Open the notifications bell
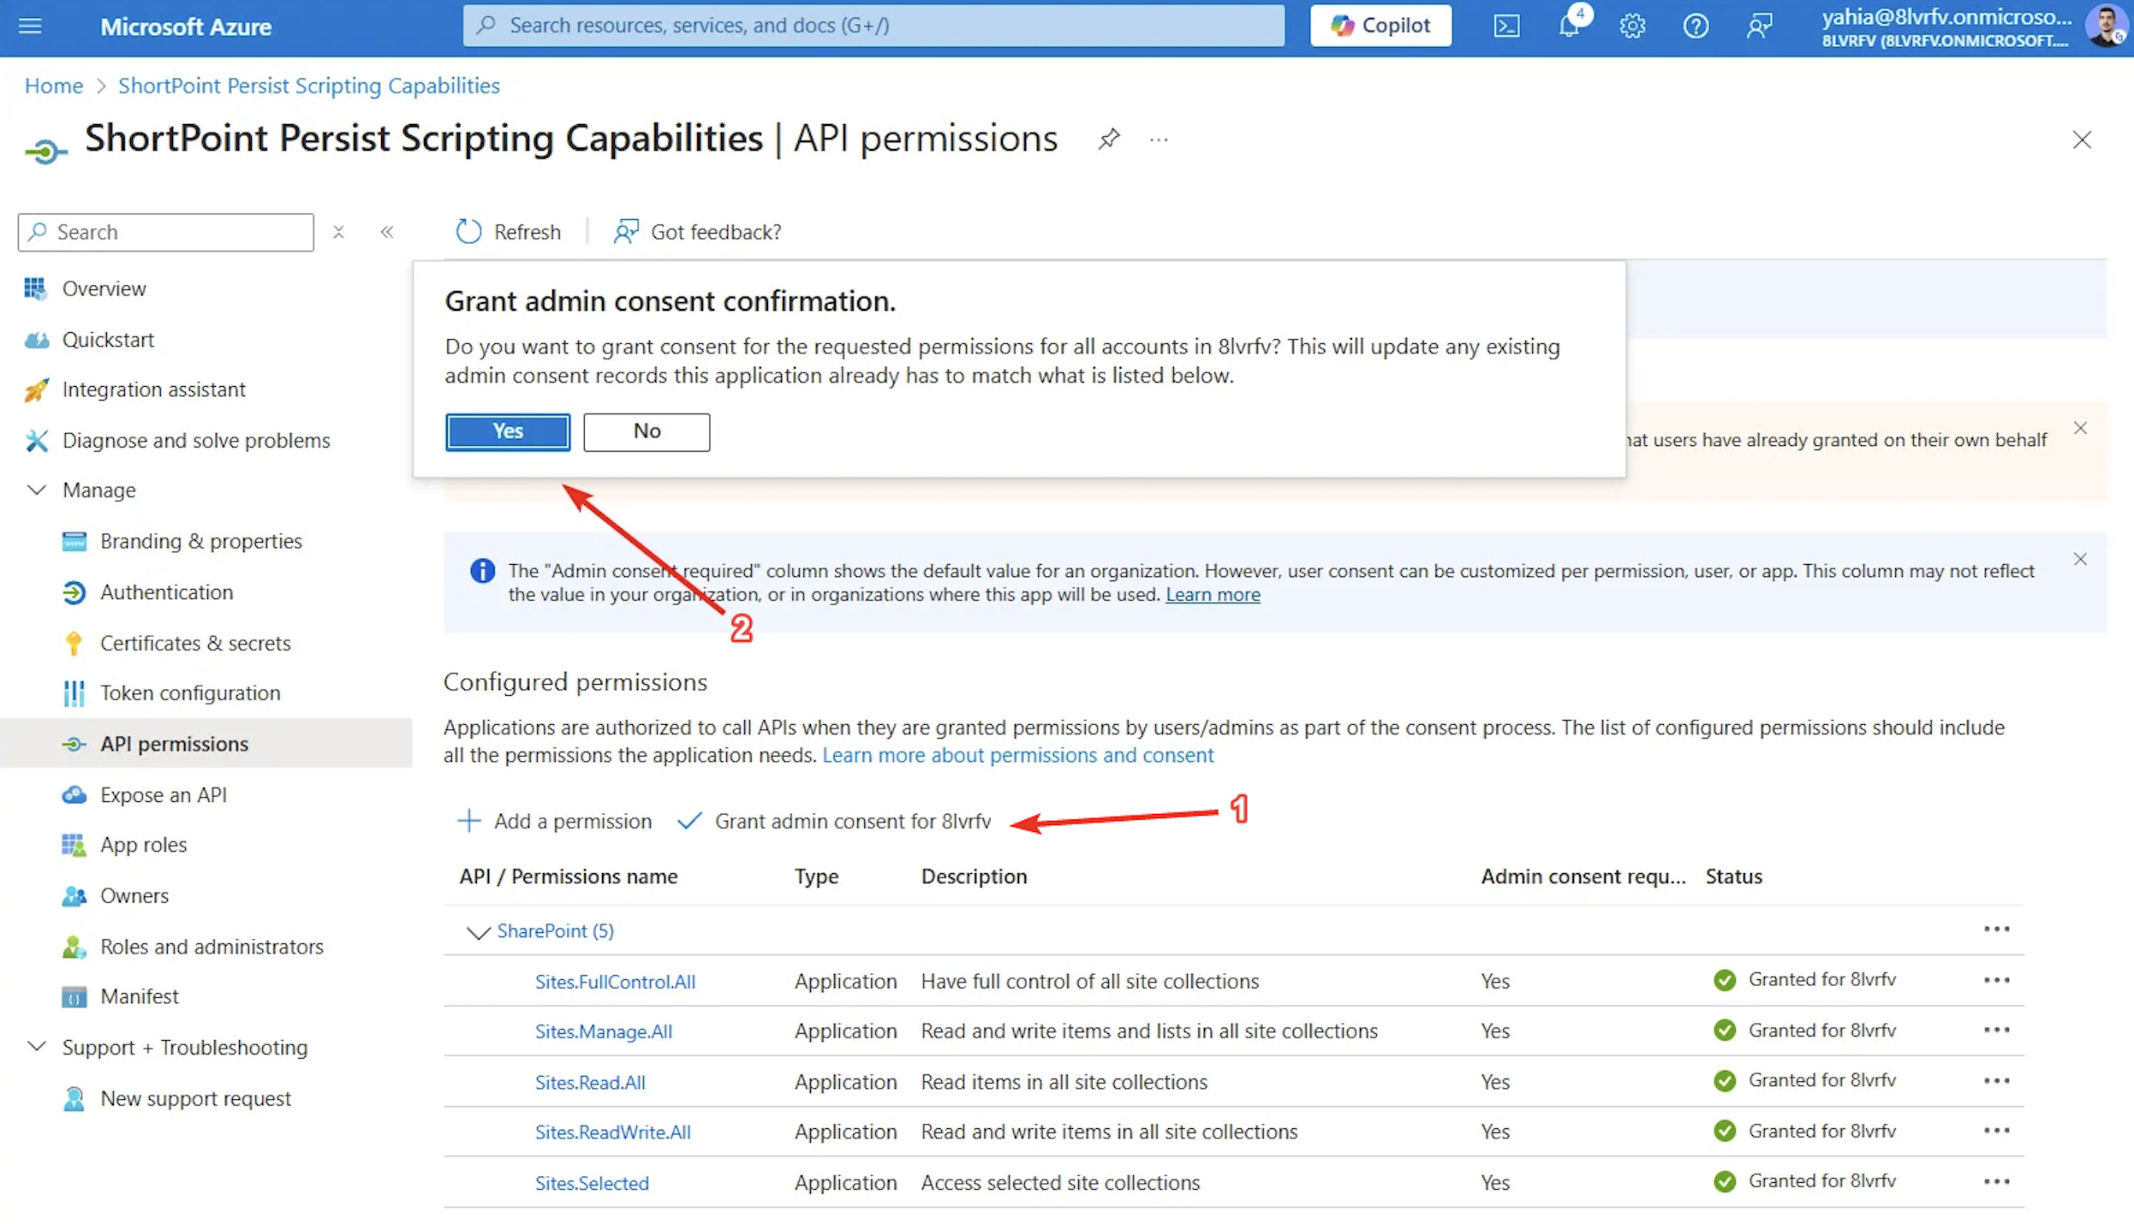 [x=1569, y=26]
